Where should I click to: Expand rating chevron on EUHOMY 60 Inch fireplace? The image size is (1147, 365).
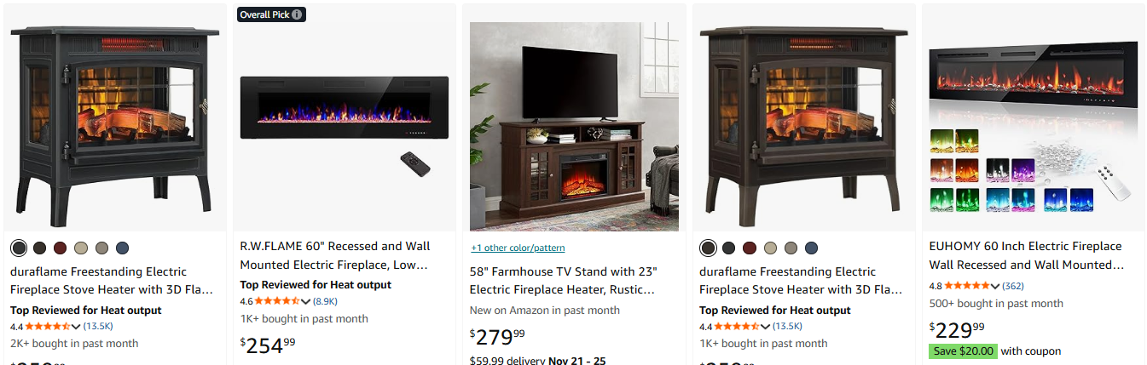click(994, 286)
